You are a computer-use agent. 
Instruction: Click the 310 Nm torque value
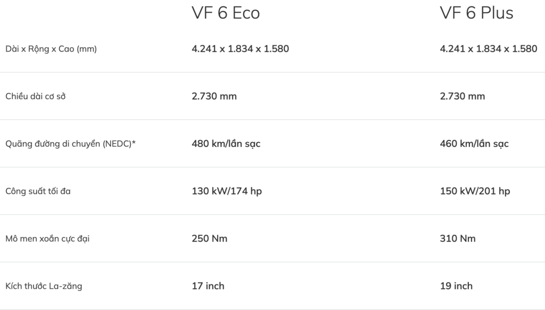(458, 239)
